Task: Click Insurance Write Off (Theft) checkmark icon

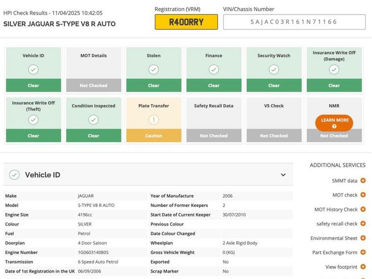Action: (x=33, y=120)
